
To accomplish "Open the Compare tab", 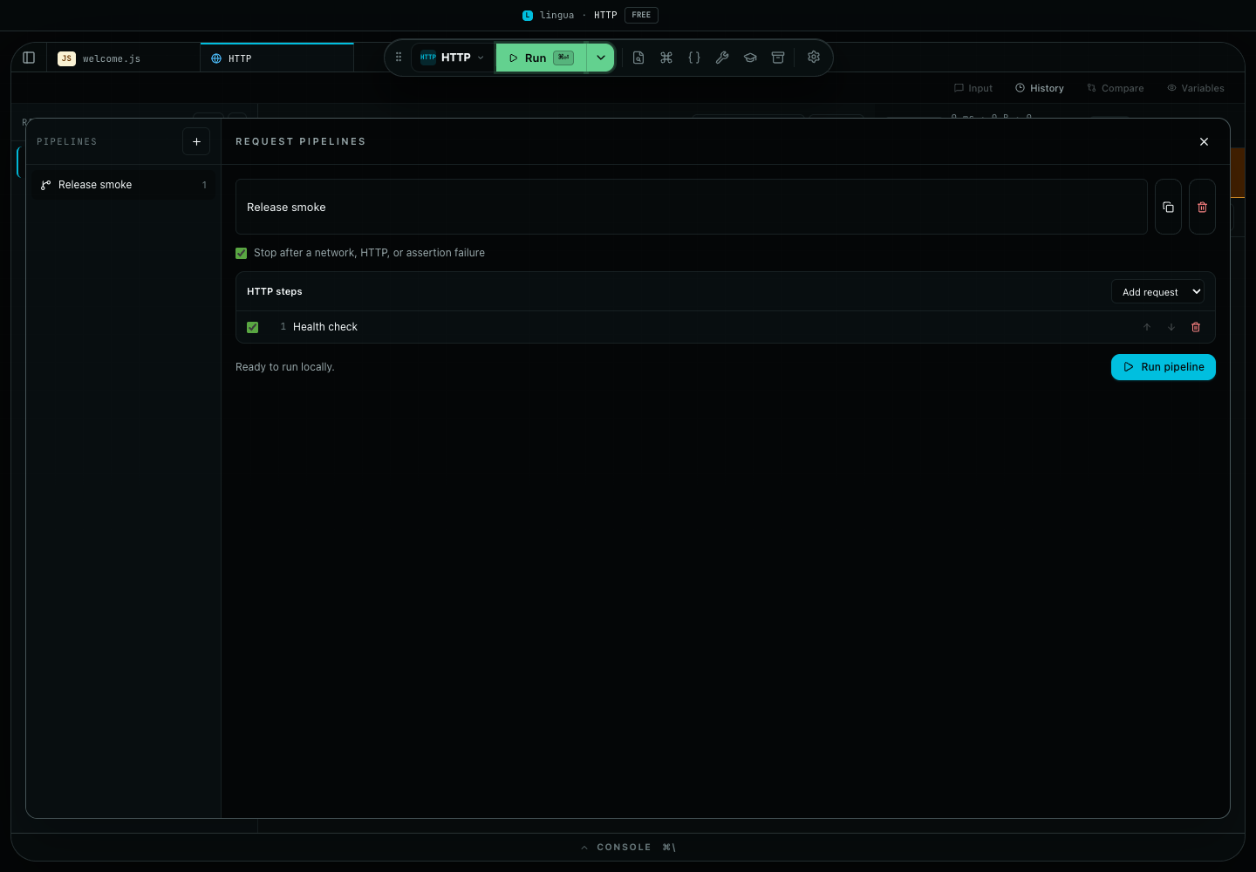I will click(x=1116, y=88).
